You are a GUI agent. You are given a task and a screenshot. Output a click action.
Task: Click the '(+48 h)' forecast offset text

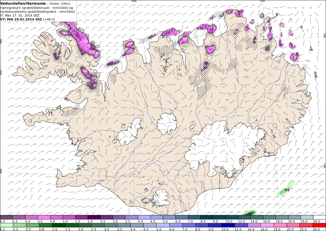click(49, 19)
